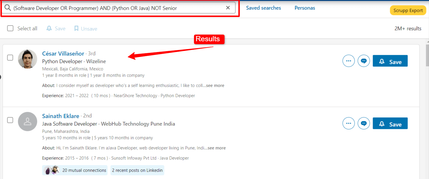Open César Villaseñor's profile photo
This screenshot has height=179, width=429.
coord(28,59)
